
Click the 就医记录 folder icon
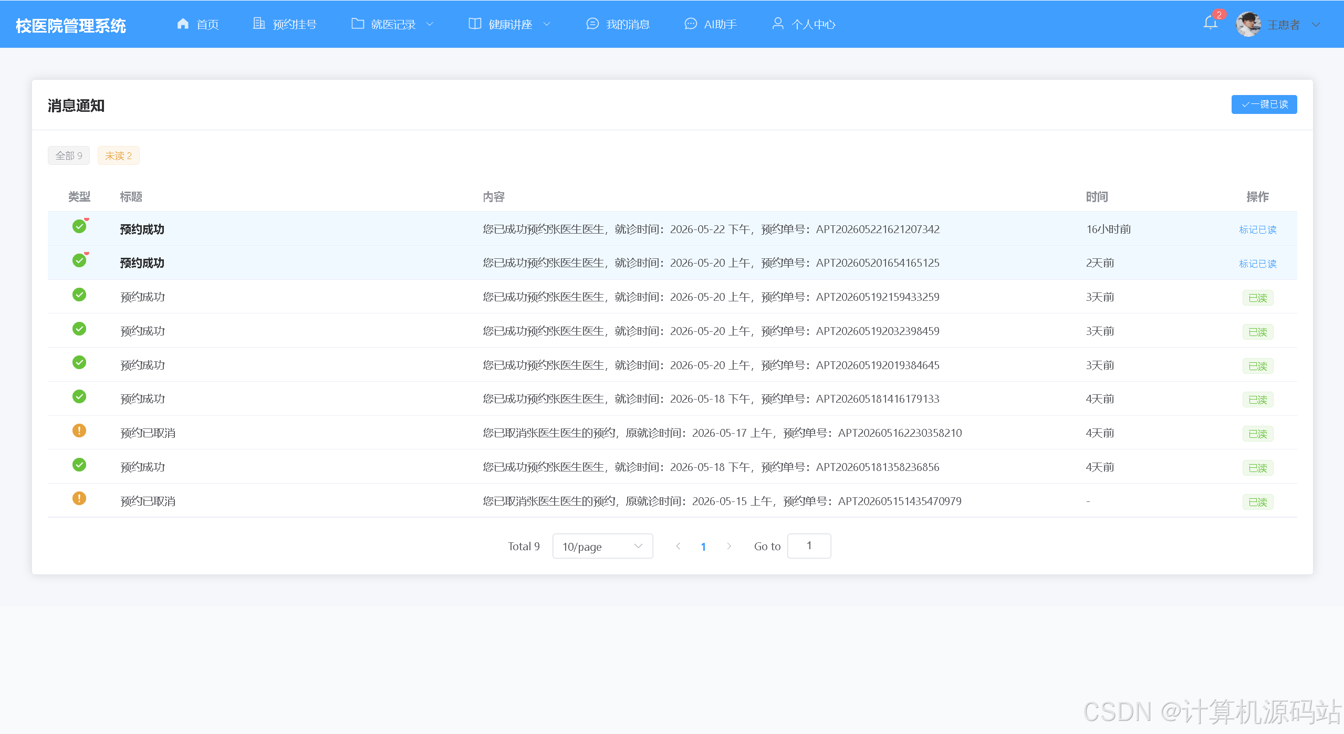(358, 24)
